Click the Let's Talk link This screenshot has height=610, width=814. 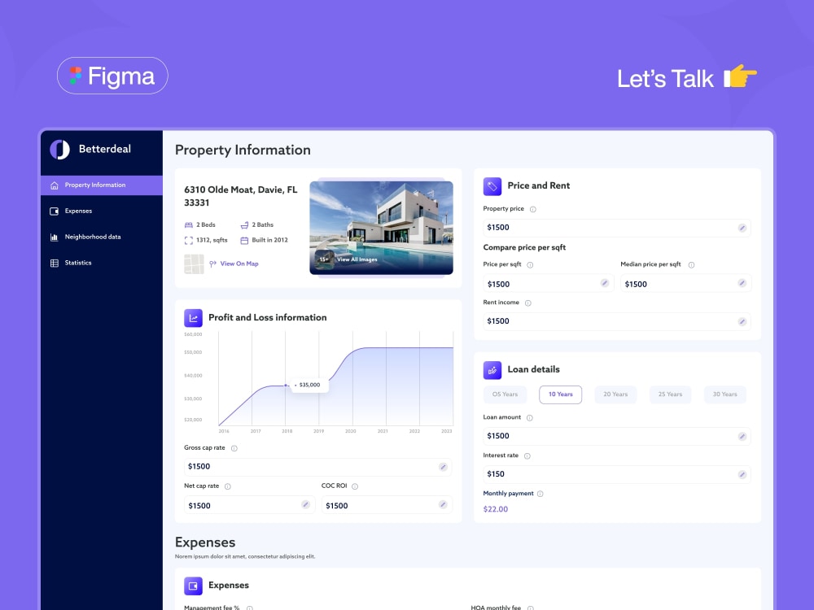click(x=665, y=79)
